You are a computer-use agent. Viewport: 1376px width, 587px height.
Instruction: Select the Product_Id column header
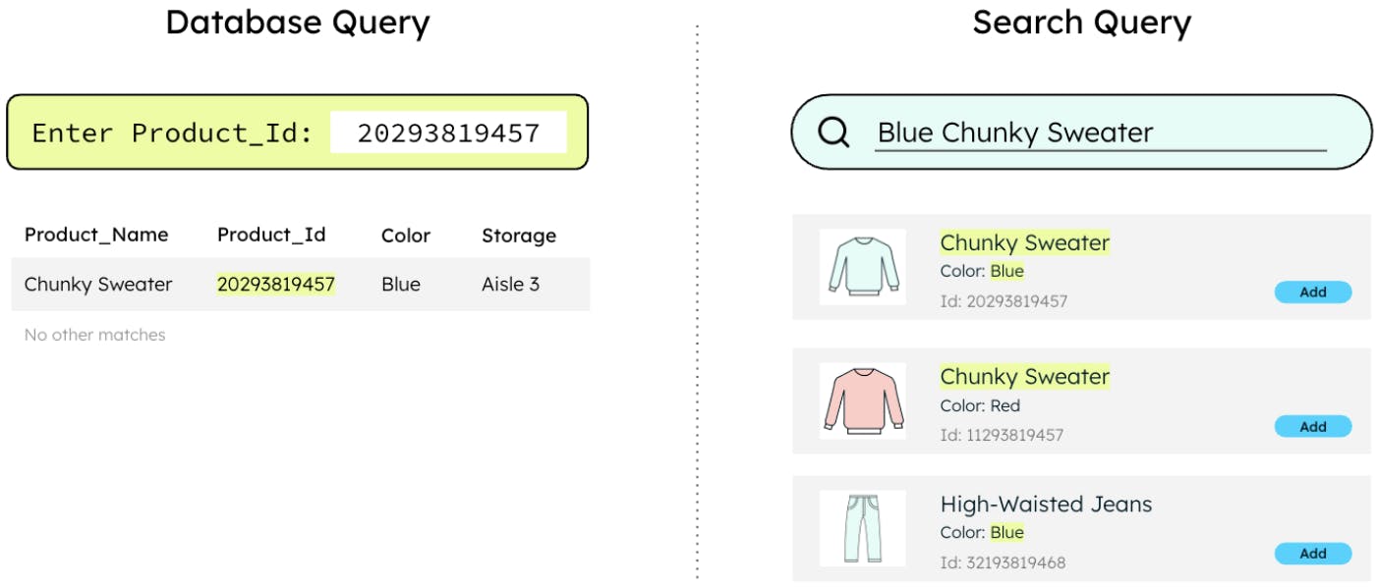pos(271,236)
